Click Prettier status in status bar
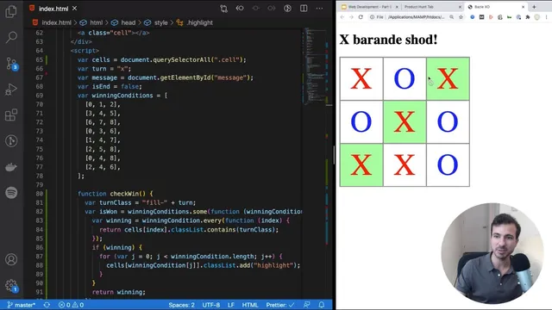The image size is (552, 310). click(x=280, y=305)
